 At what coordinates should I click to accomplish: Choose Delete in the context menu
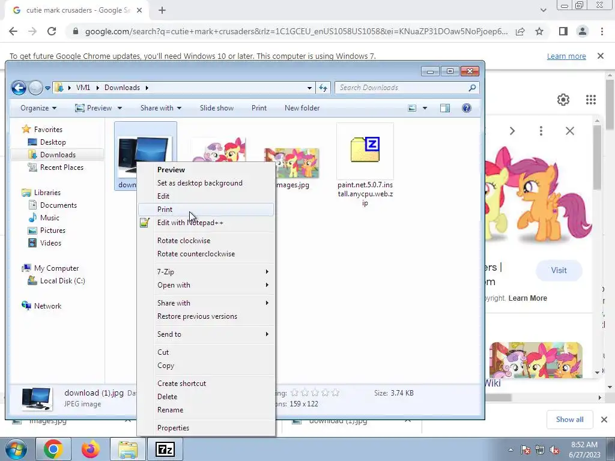(x=207, y=397)
